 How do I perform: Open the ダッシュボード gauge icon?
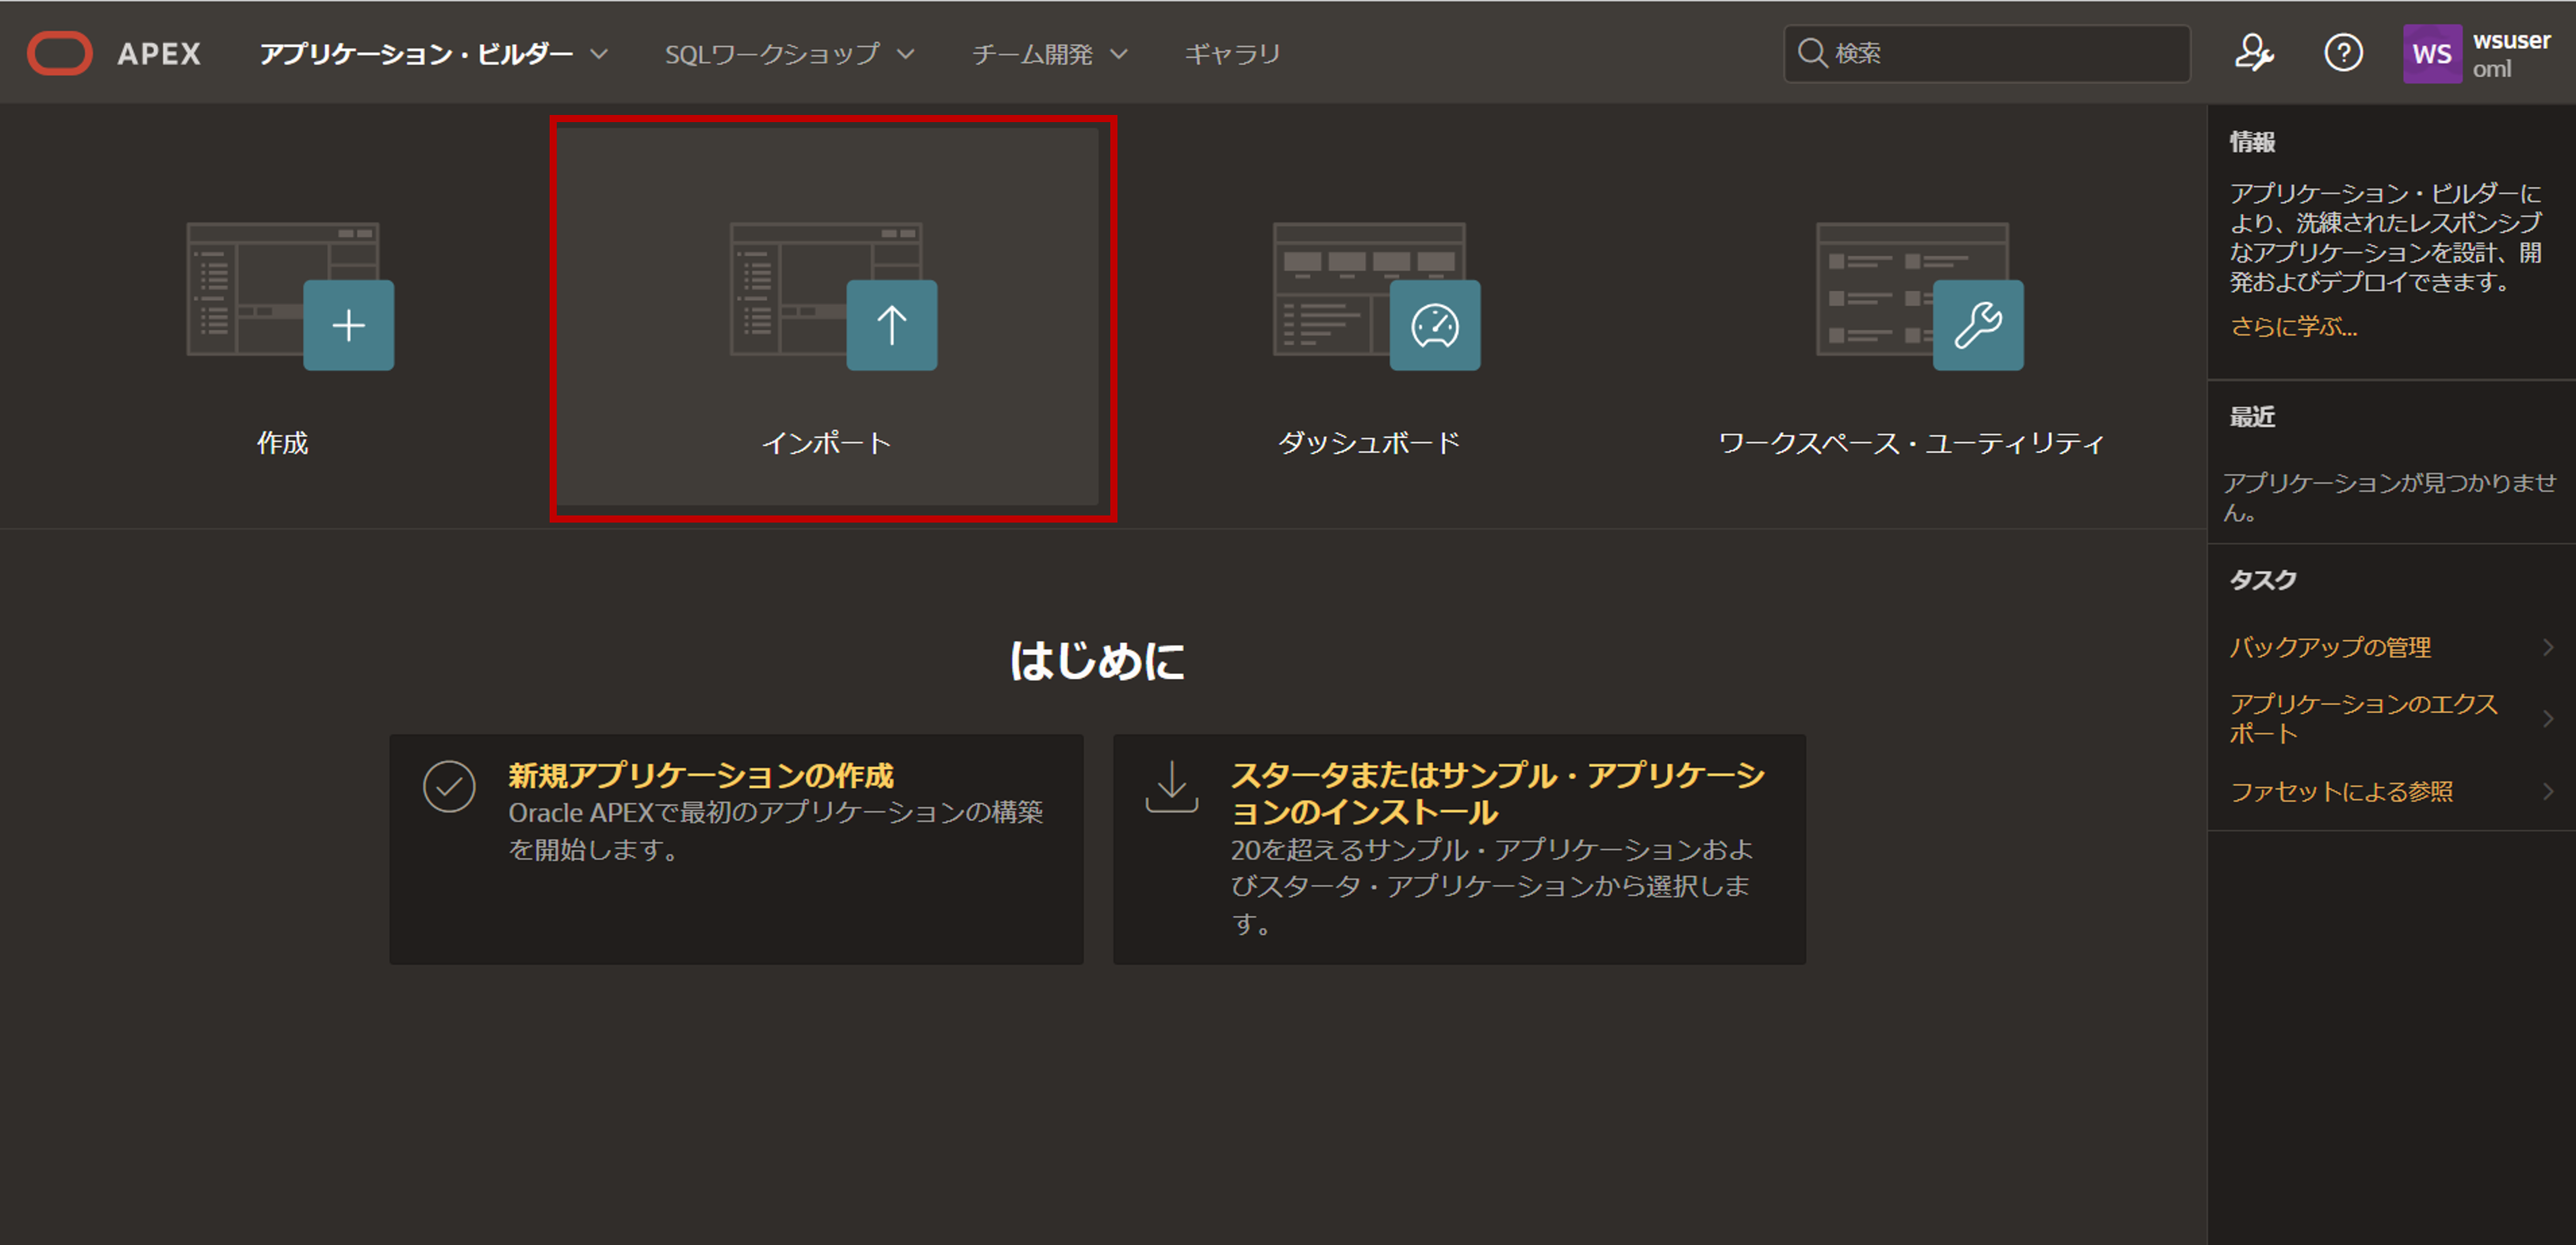click(1434, 324)
